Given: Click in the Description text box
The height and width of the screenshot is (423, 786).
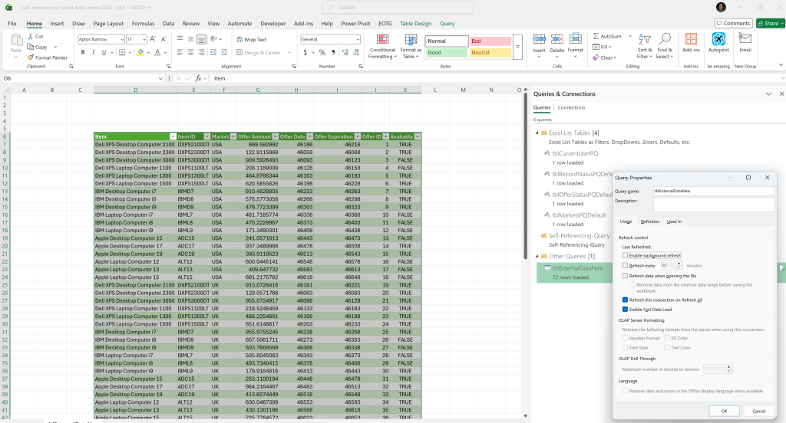Looking at the screenshot, I should (x=714, y=205).
